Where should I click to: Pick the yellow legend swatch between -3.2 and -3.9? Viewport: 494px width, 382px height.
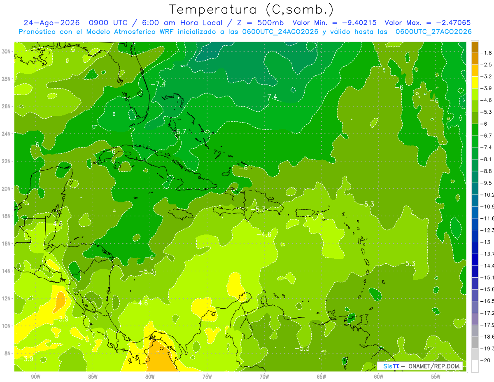coord(475,82)
